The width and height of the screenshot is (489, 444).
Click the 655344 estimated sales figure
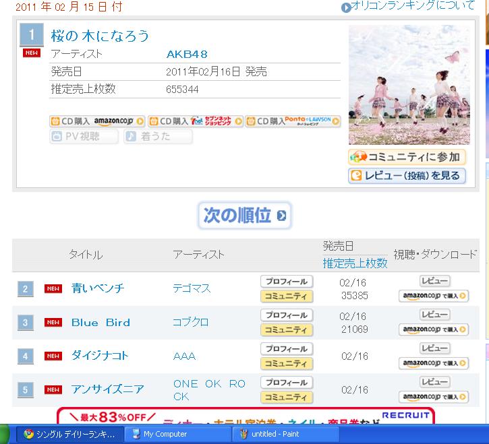[182, 90]
